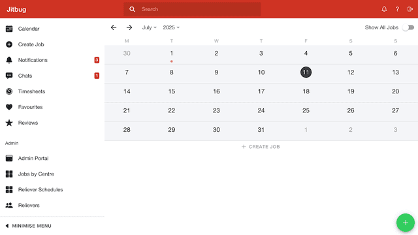Click the CREATE JOB link below calendar
This screenshot has width=418, height=235.
click(261, 147)
